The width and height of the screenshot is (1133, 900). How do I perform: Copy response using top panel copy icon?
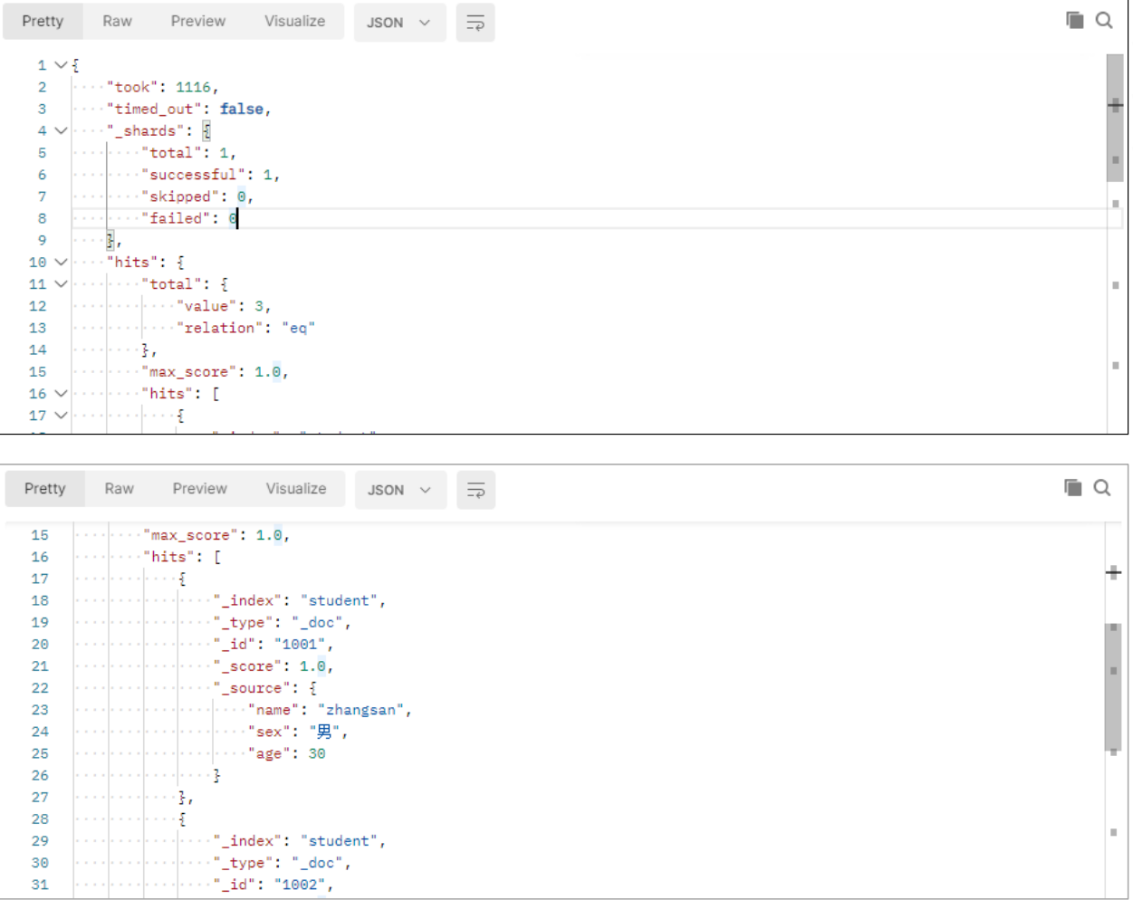(x=1075, y=20)
